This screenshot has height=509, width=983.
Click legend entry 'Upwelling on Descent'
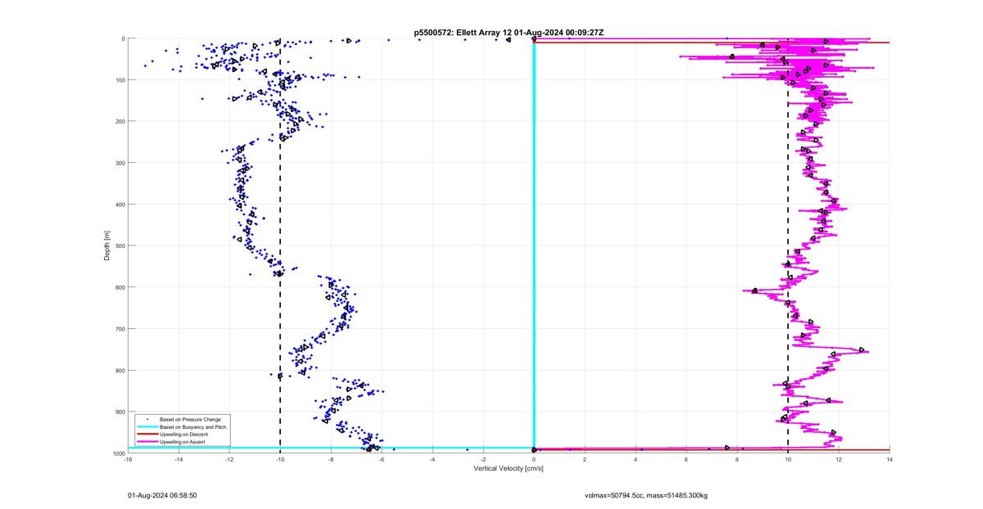[184, 435]
